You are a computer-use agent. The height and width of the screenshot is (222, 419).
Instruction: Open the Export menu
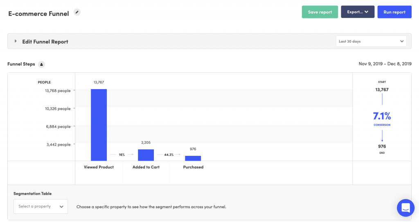coord(358,12)
